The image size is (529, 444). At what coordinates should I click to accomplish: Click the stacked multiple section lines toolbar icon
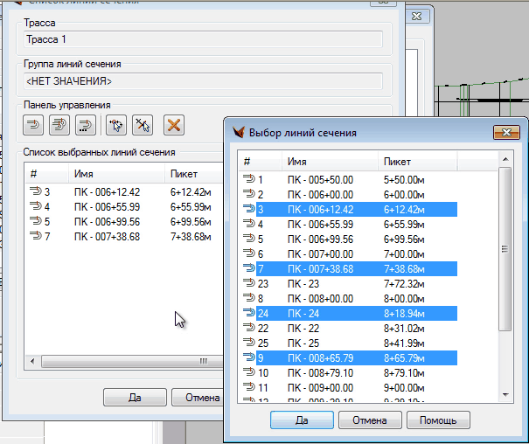(59, 125)
